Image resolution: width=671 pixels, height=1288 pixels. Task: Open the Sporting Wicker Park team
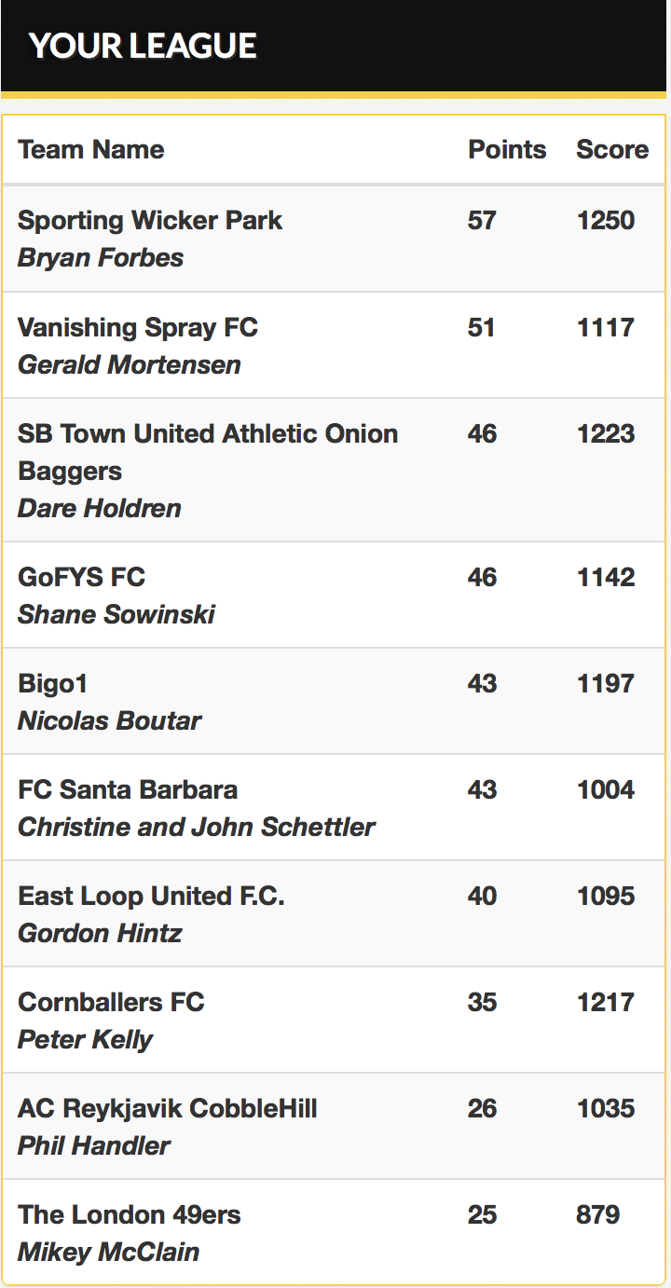coord(150,221)
